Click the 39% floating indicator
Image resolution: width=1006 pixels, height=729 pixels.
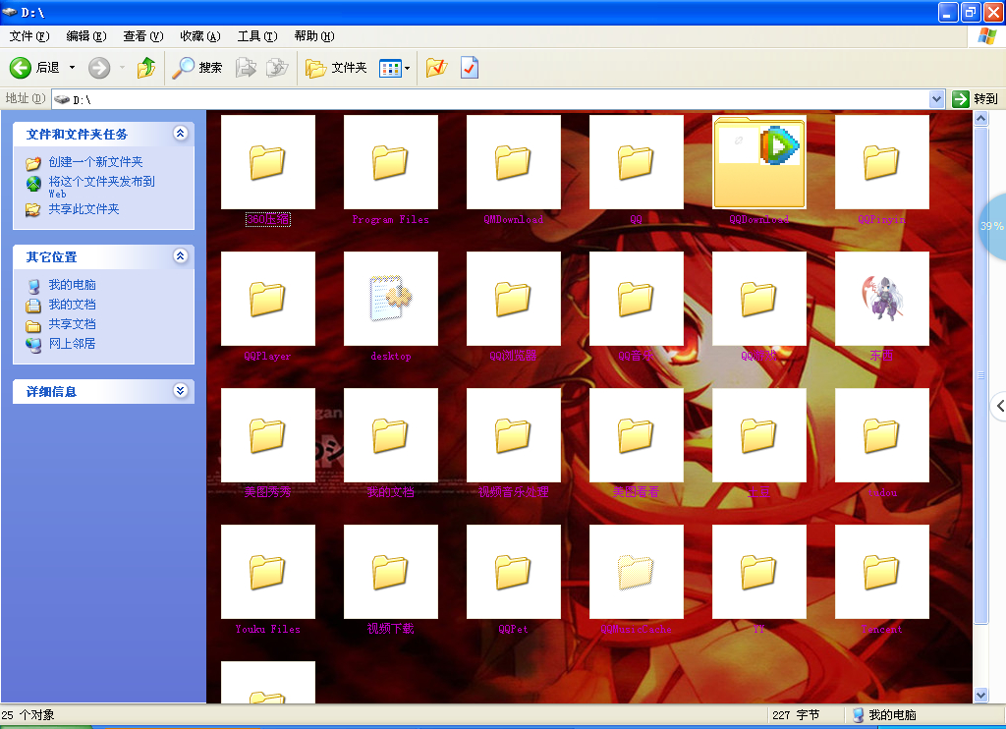pos(992,226)
